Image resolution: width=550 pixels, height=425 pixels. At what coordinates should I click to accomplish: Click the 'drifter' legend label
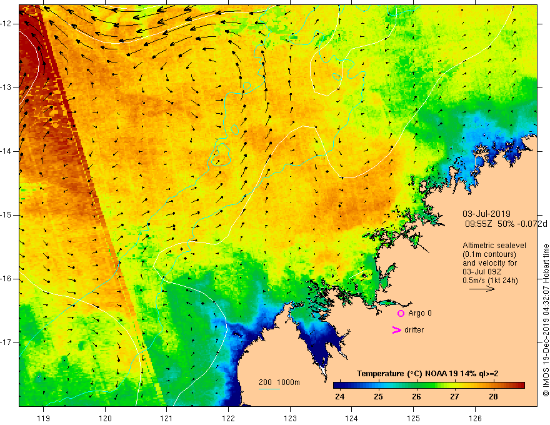(x=414, y=330)
